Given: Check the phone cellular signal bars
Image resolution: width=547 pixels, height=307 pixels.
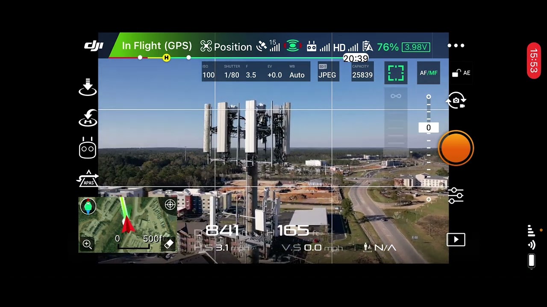Looking at the screenshot, I should [x=531, y=231].
